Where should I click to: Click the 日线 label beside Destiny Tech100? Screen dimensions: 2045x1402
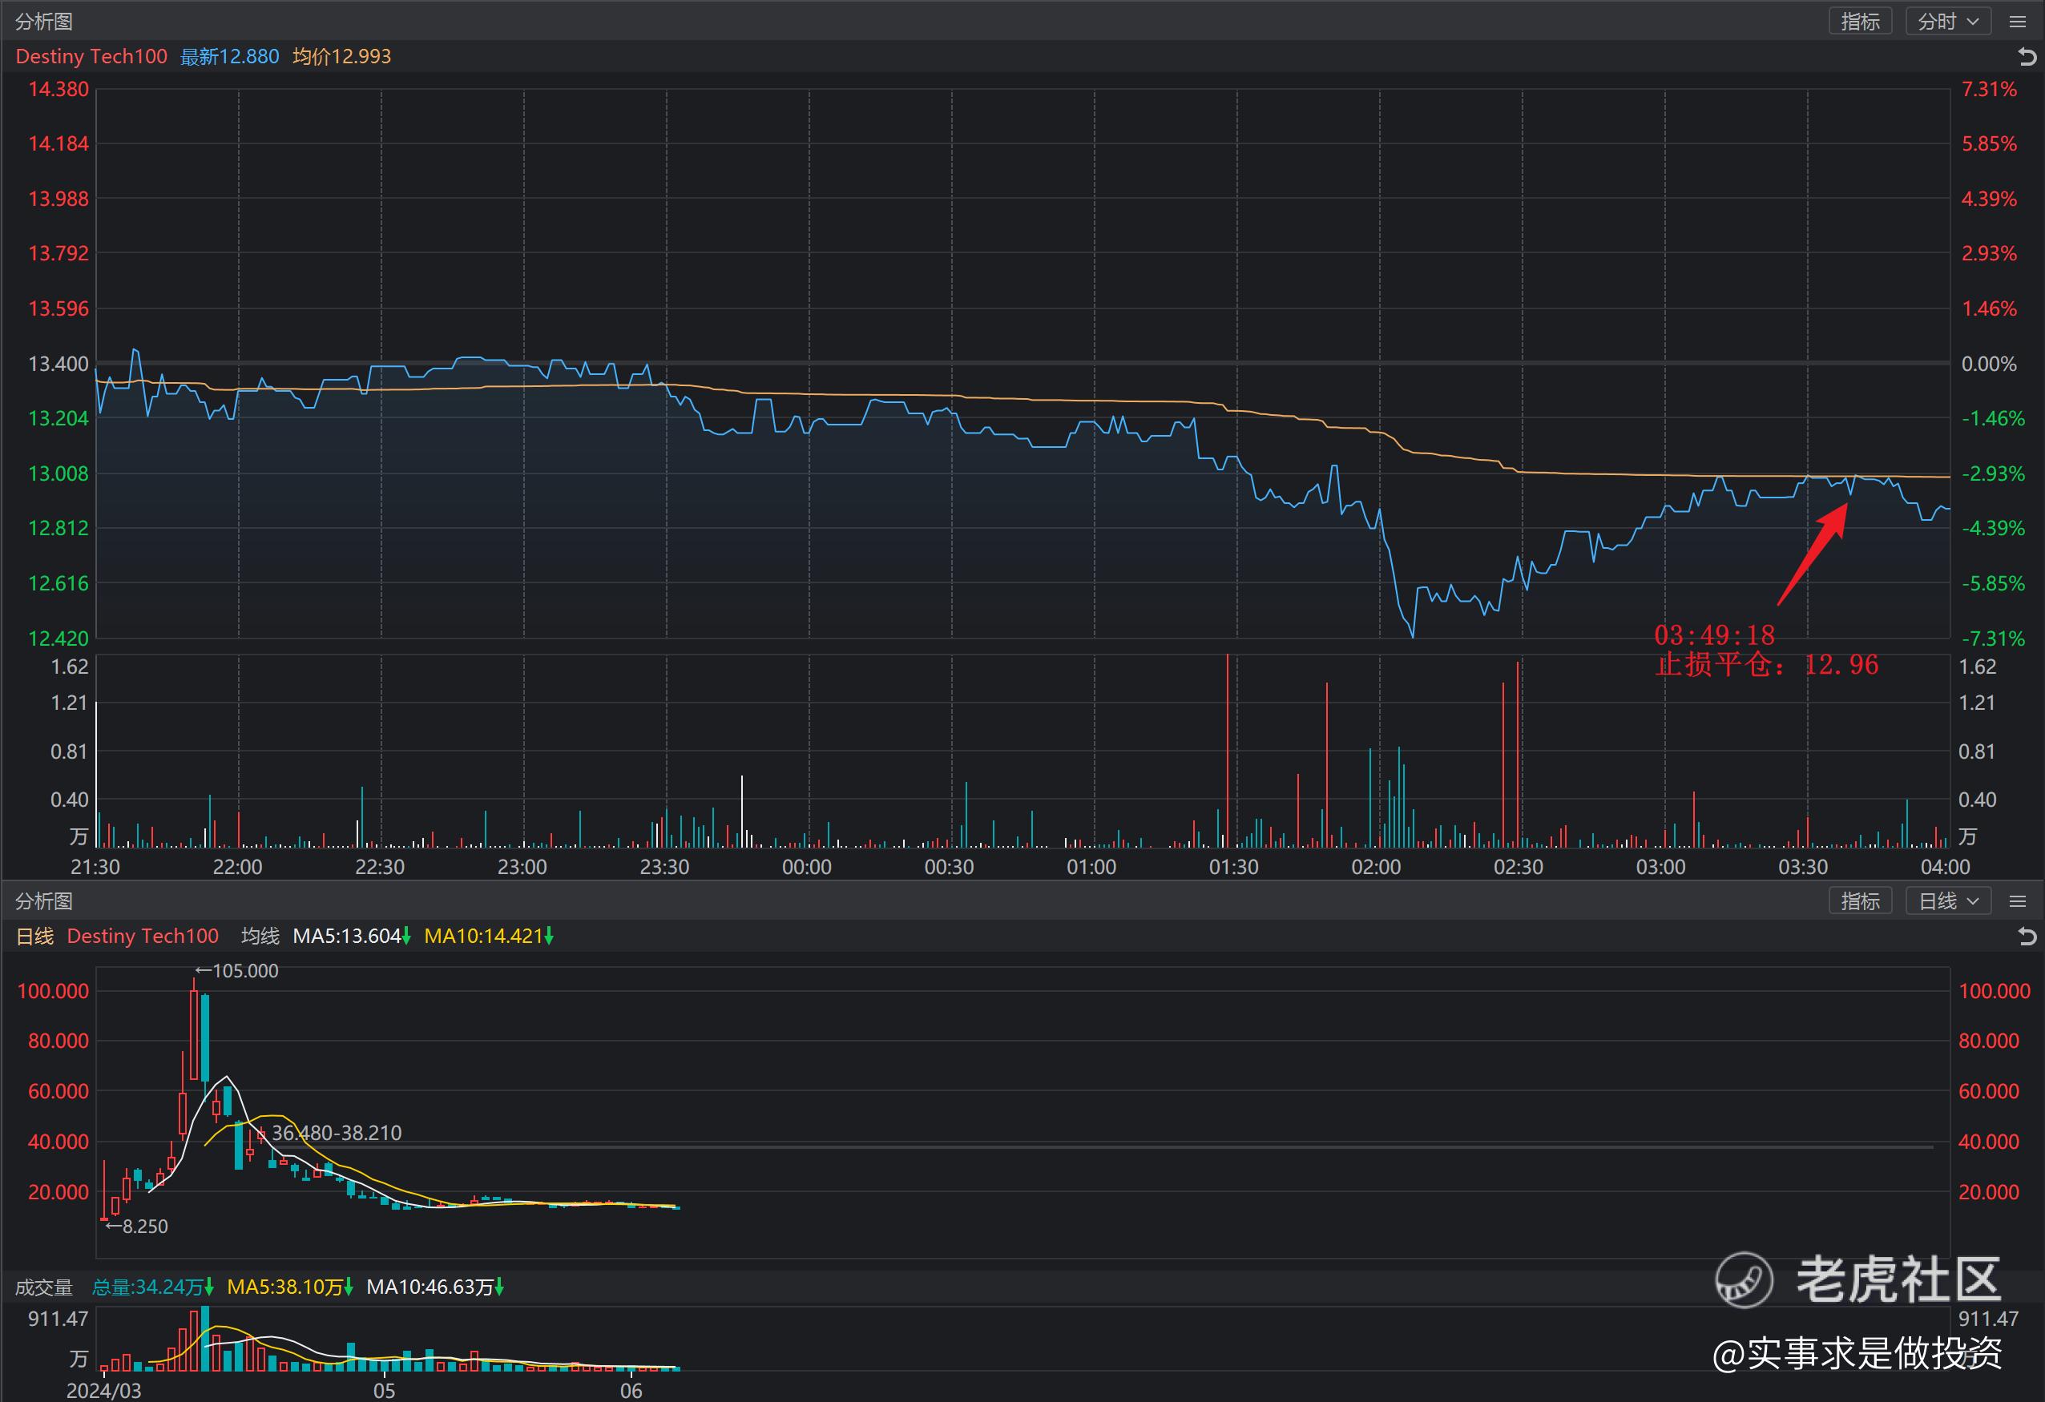click(35, 936)
